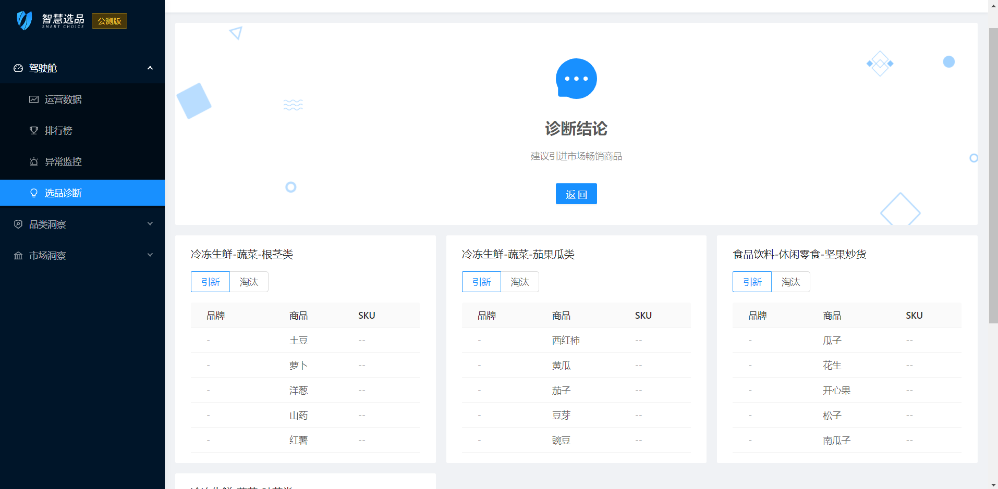Viewport: 998px width, 489px height.
Task: Click the 异常监控 alarm icon
Action: point(34,162)
